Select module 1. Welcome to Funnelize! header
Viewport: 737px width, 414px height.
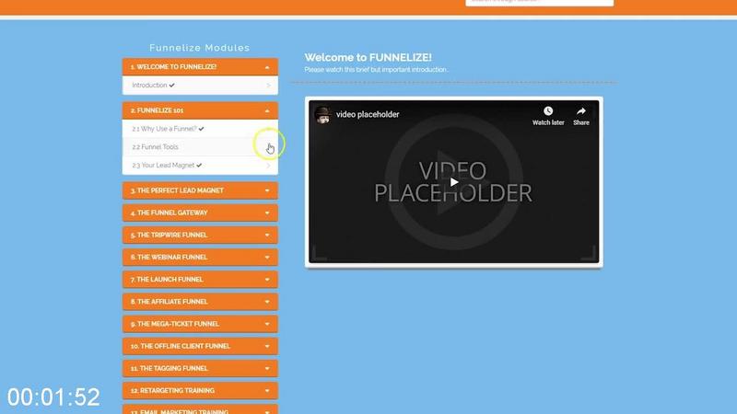point(200,67)
